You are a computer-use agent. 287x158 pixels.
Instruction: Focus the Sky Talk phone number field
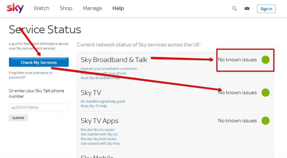(x=39, y=107)
